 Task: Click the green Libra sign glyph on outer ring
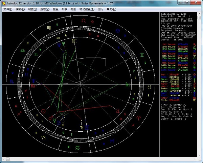[23, 50]
